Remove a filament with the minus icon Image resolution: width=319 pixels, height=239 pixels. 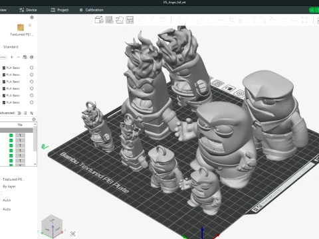click(x=18, y=57)
